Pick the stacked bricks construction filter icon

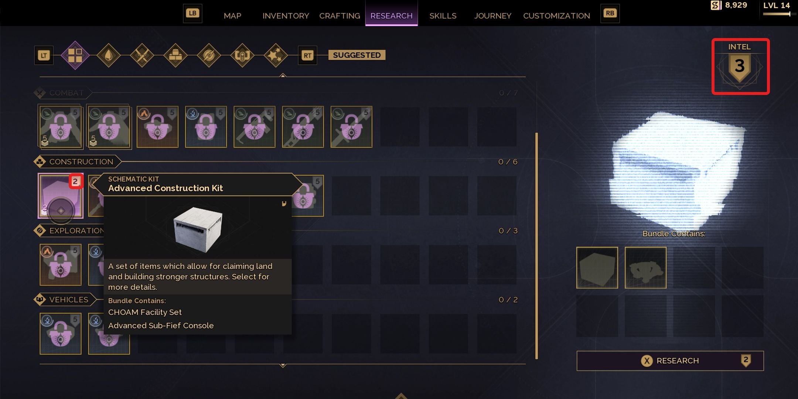[175, 55]
